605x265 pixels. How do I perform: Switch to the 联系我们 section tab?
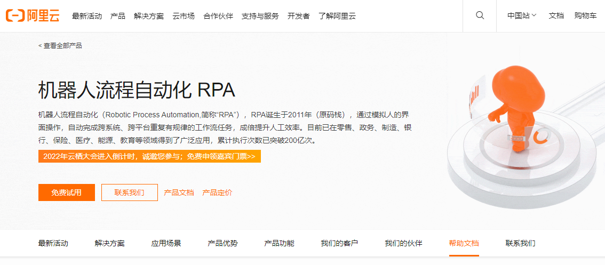520,243
